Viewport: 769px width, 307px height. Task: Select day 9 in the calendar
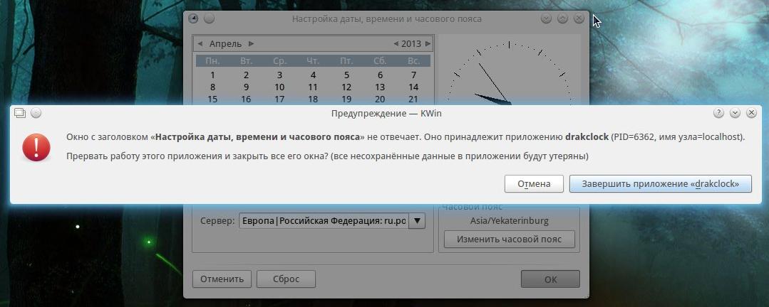(246, 87)
